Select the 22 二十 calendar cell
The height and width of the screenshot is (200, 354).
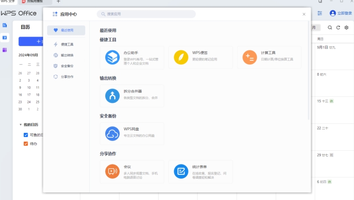coord(334,137)
